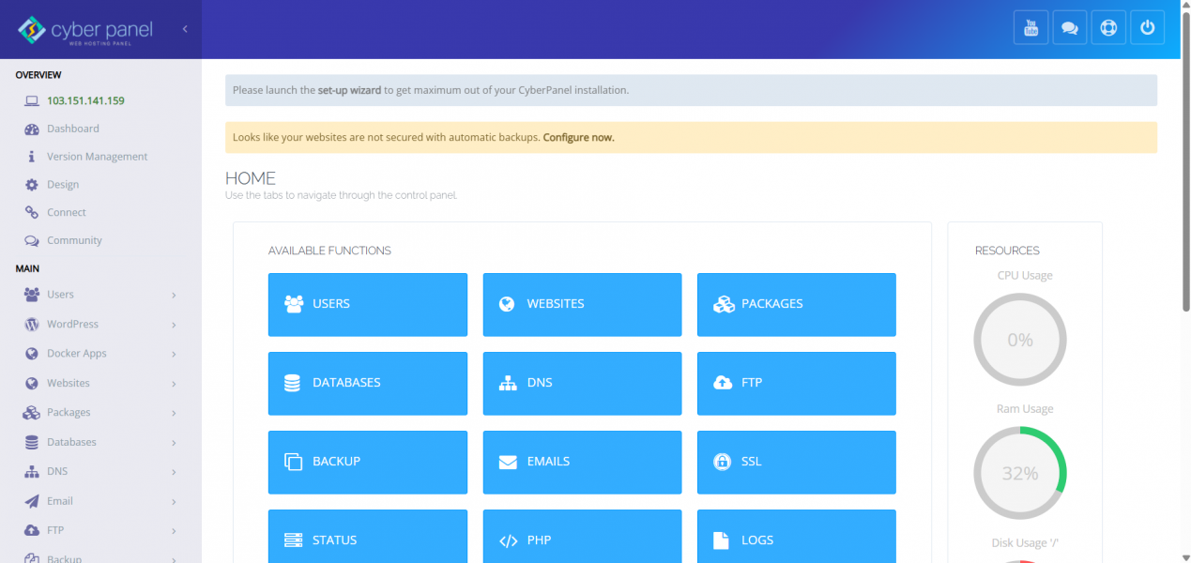Click the AVAILABLE FUNCTIONS heading
Image resolution: width=1191 pixels, height=563 pixels.
(x=329, y=251)
